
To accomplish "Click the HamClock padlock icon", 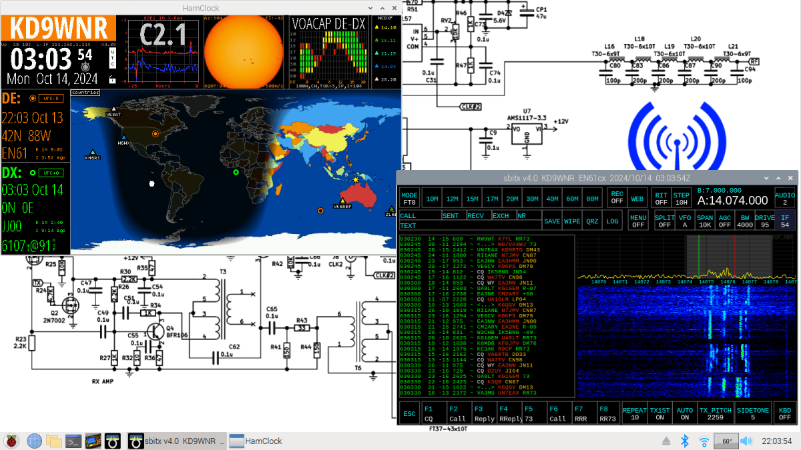I will (x=112, y=80).
